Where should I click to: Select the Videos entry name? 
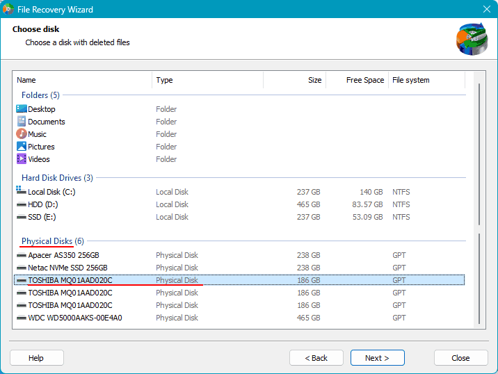pos(39,159)
